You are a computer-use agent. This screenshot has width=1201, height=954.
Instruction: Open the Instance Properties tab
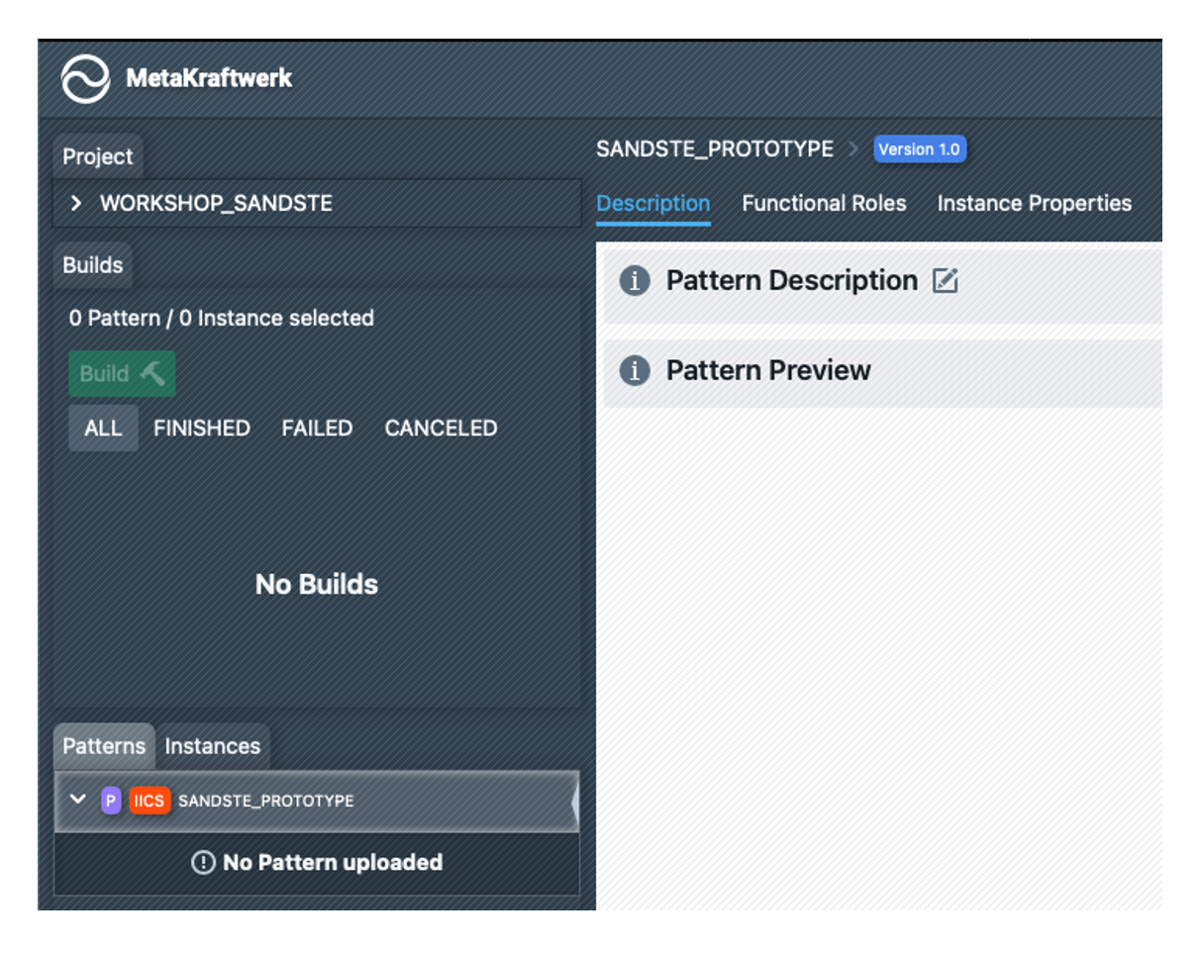pyautogui.click(x=1034, y=204)
